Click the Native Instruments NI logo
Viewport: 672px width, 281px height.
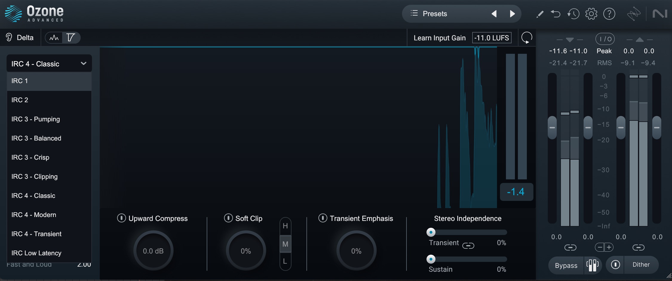660,14
